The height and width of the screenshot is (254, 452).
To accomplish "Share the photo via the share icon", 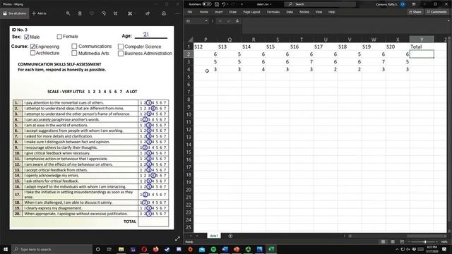I will 148,13.
